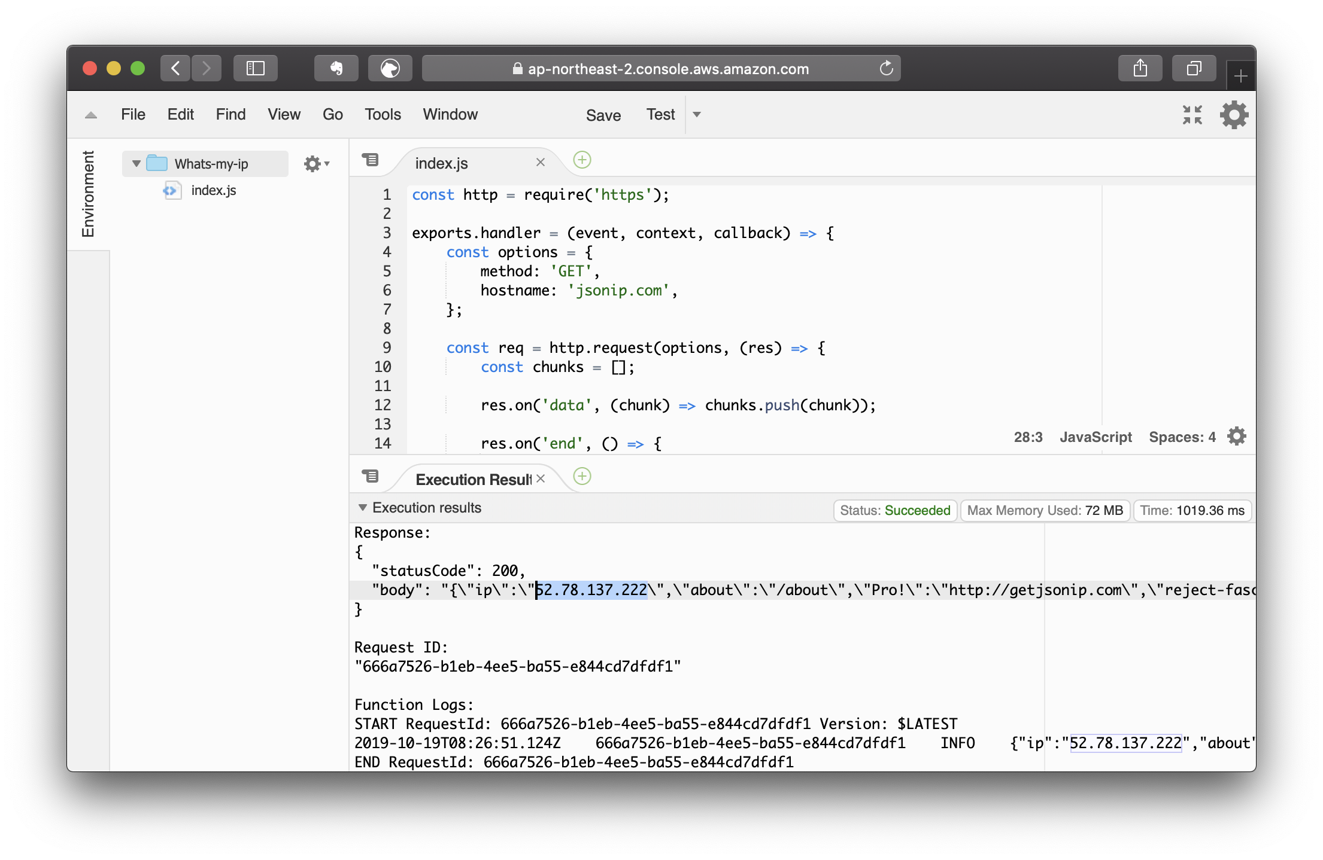Screen dimensions: 1323x860
Task: Collapse the Execution results section
Action: tap(362, 508)
